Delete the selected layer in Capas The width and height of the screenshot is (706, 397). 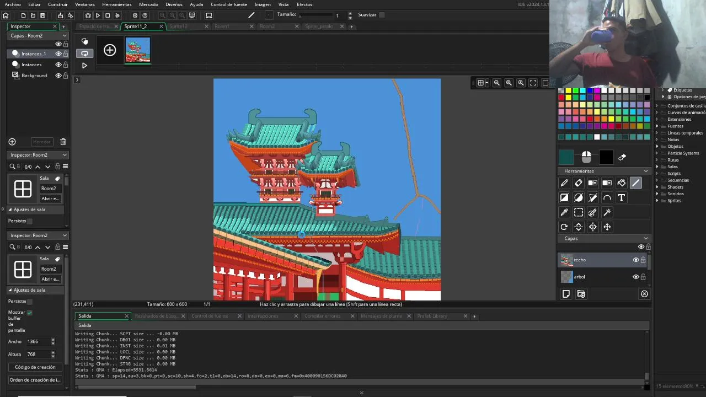644,294
